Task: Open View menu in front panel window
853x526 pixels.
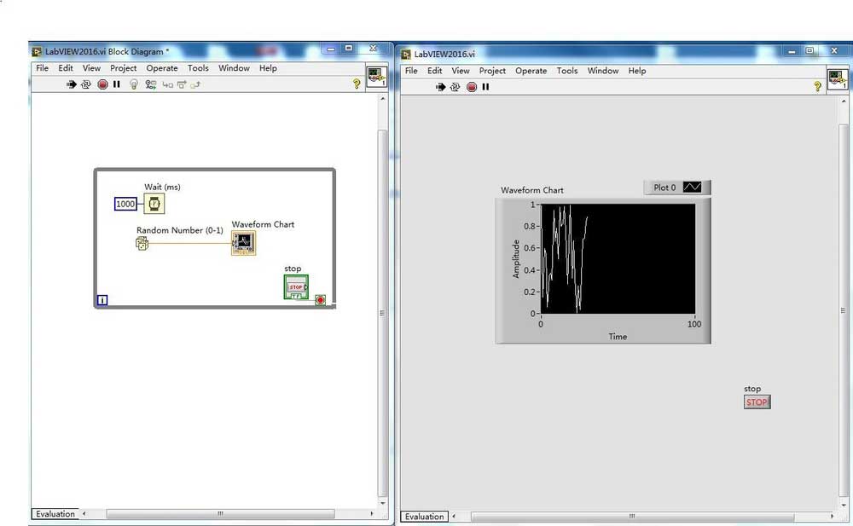Action: [461, 71]
